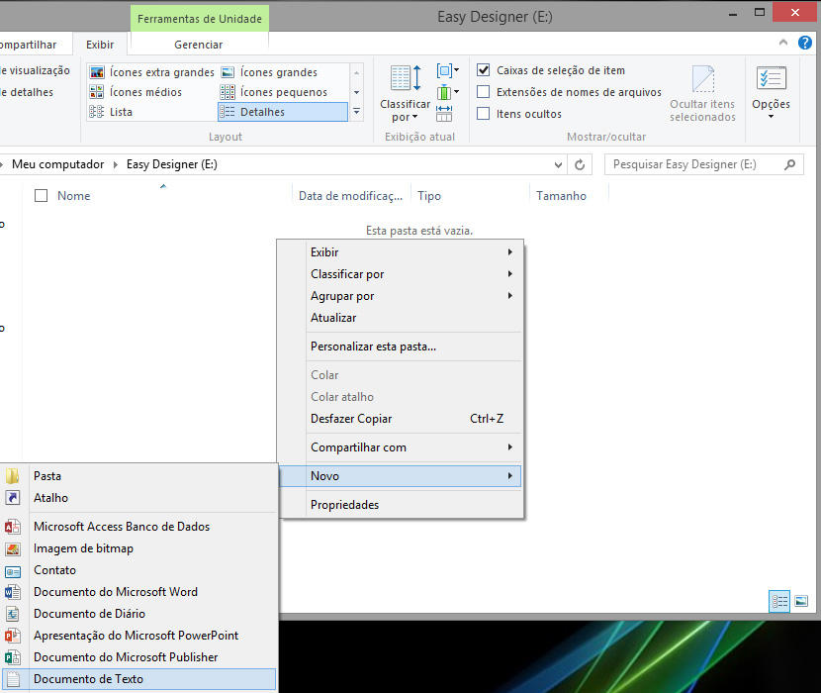821x693 pixels.
Task: Click the Nome column header
Action: click(x=74, y=196)
